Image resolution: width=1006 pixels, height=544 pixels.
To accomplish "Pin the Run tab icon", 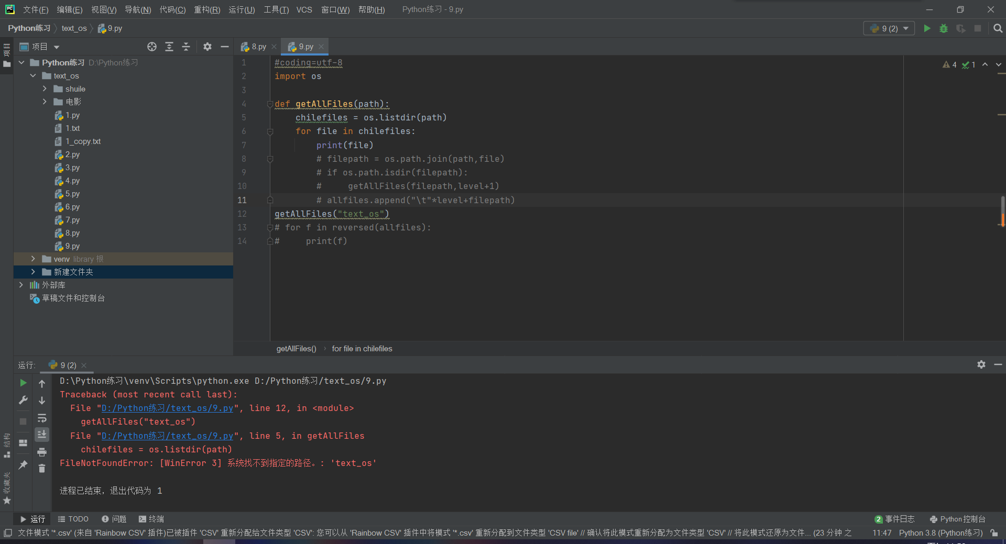I will click(x=23, y=464).
